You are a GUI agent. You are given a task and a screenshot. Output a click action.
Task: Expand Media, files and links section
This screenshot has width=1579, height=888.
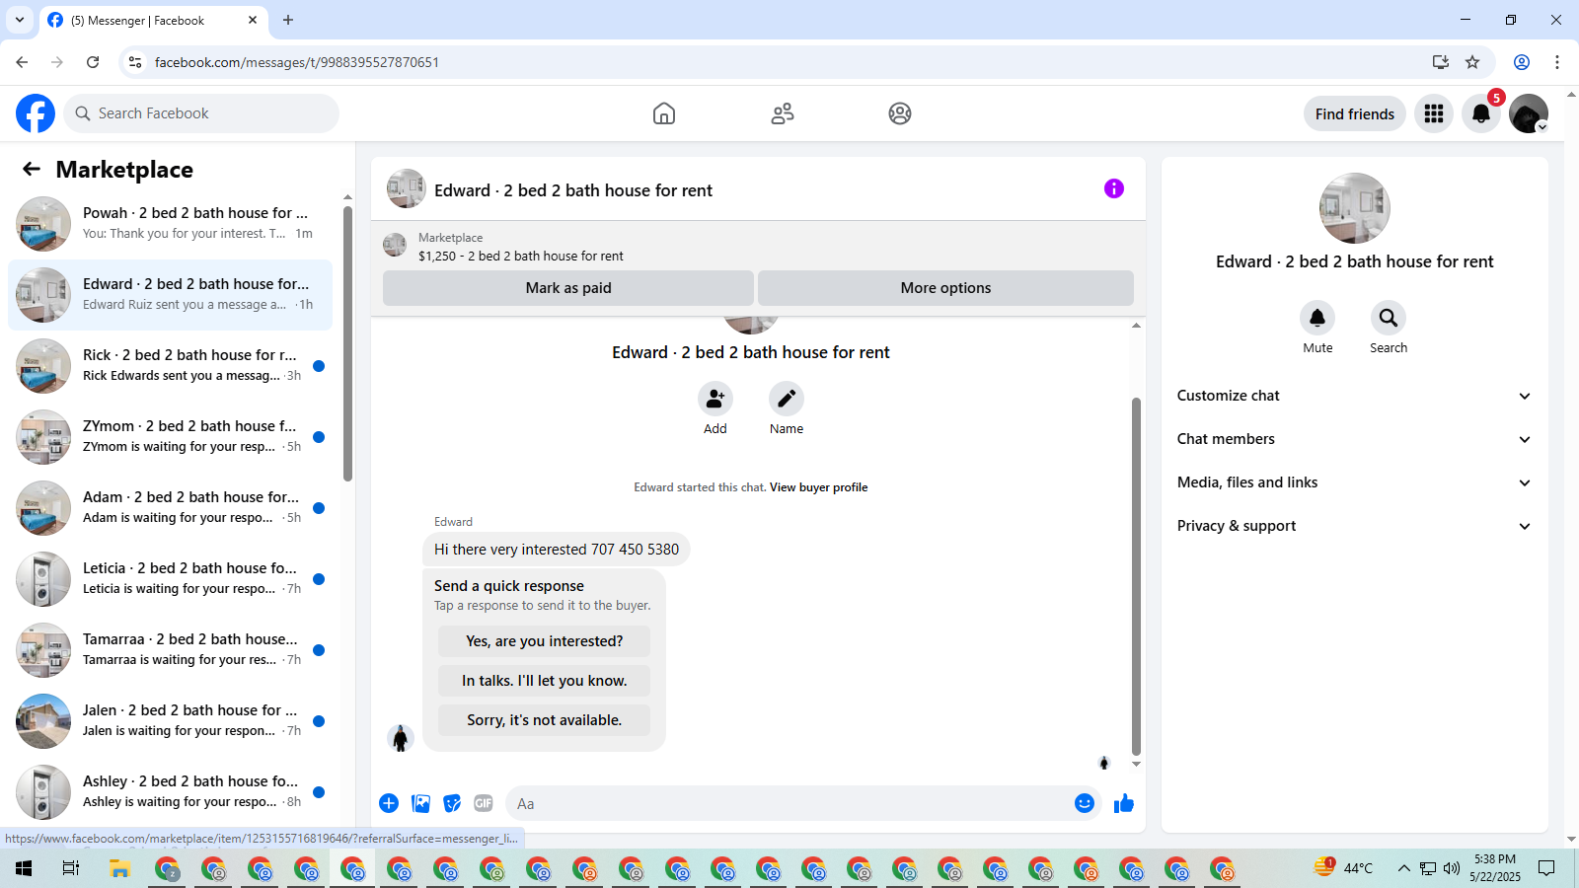coord(1355,482)
